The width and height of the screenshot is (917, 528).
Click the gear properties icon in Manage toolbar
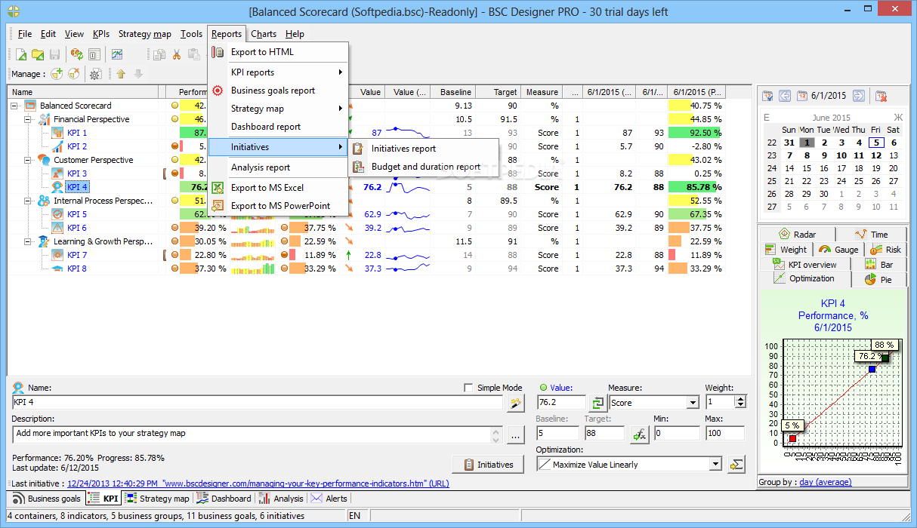(95, 74)
